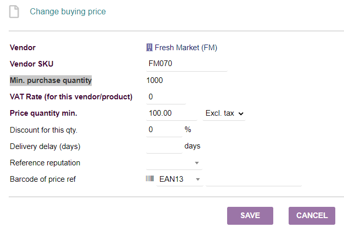Click the 1000 minimum purchase quantity value
This screenshot has height=235, width=344.
coord(154,80)
